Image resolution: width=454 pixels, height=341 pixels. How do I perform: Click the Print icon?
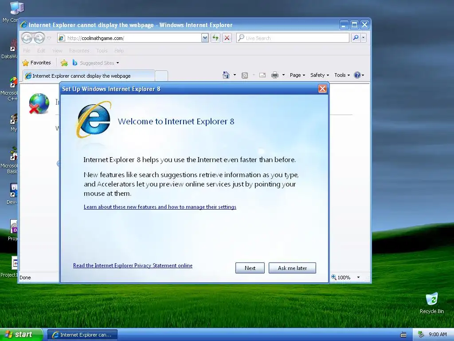275,75
